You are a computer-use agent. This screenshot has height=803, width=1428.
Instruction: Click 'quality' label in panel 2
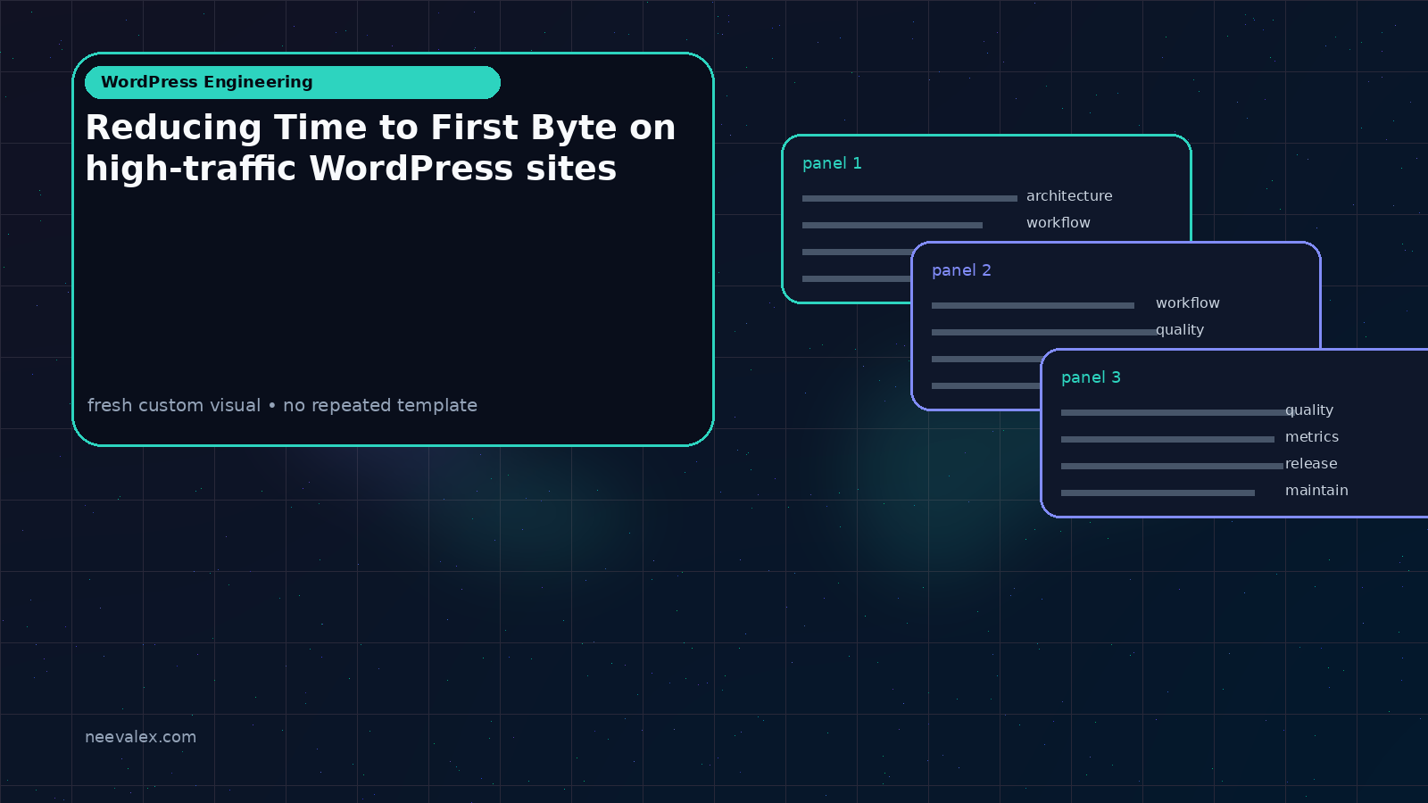point(1180,330)
